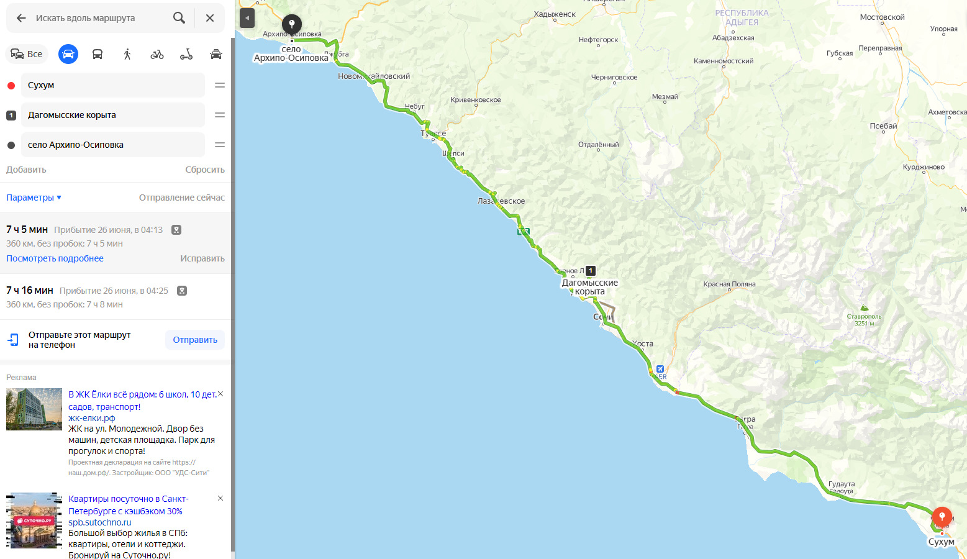Viewport: 967px width, 559px height.
Task: Collapse the side panel with arrow button
Action: pyautogui.click(x=247, y=18)
